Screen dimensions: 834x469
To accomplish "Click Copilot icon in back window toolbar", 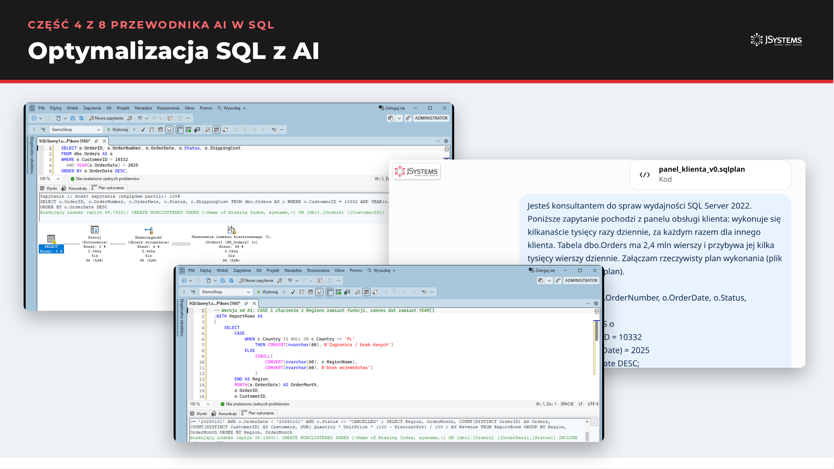I will tap(391, 118).
